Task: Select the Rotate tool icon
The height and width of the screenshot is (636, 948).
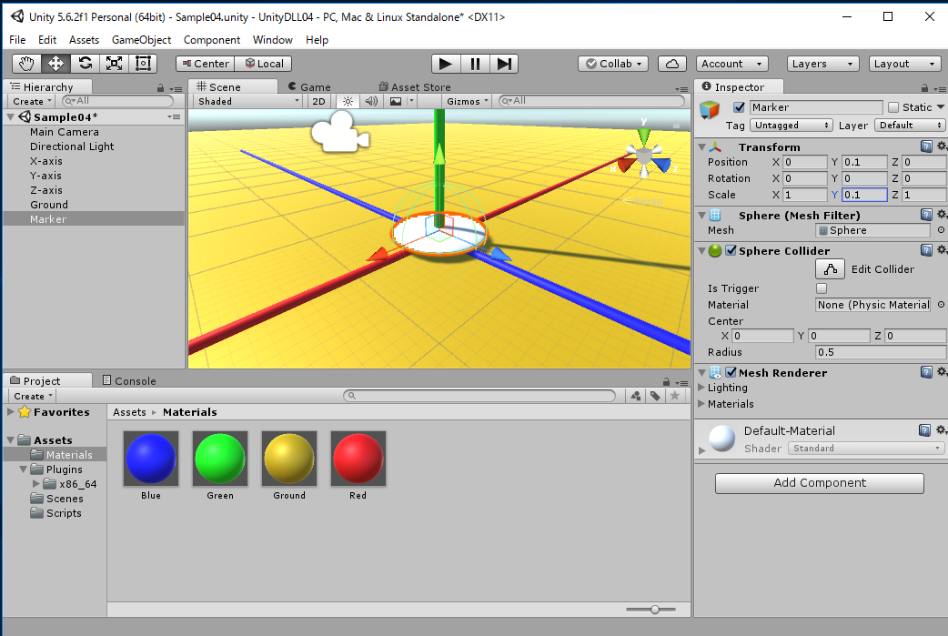Action: pyautogui.click(x=85, y=64)
